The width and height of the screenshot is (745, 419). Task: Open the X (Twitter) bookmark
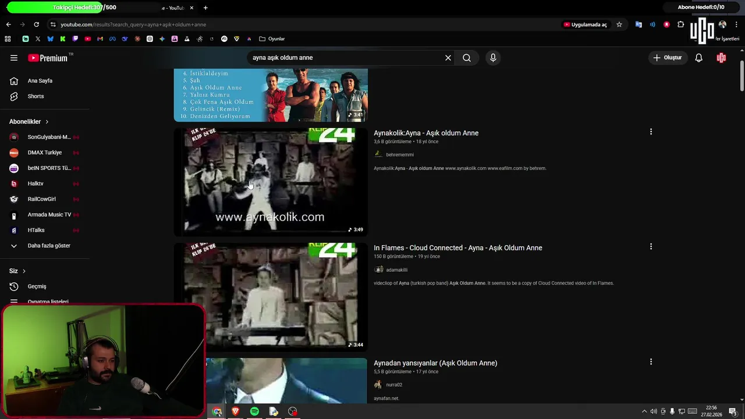click(x=38, y=38)
